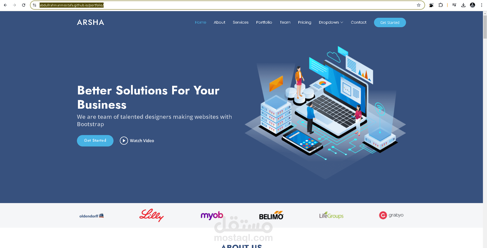487x248 pixels.
Task: Click the ARSHA site logo
Action: click(x=91, y=22)
